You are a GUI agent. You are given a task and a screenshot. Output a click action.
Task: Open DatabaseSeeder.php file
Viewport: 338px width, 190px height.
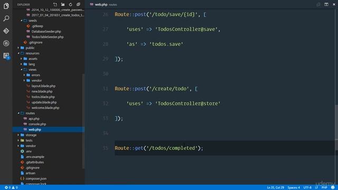[46, 32]
